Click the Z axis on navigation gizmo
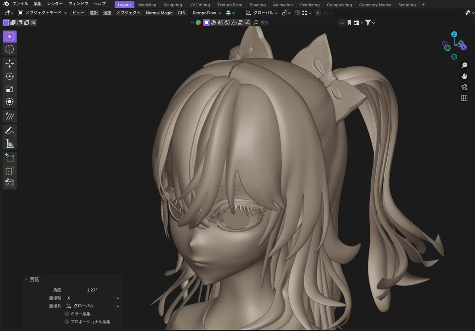 pos(454,34)
